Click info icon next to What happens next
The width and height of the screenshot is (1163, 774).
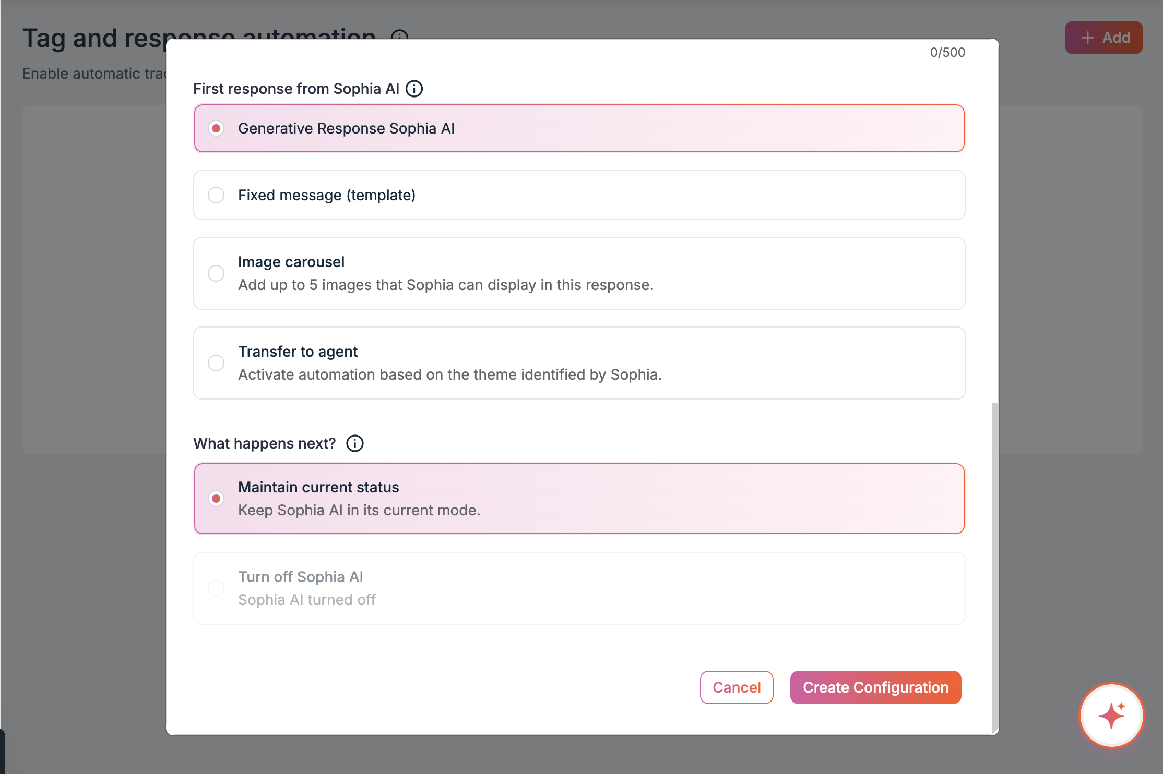[355, 443]
